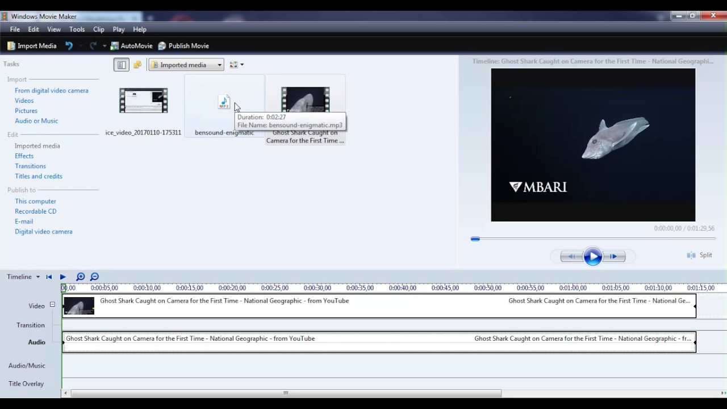The height and width of the screenshot is (409, 727).
Task: Open the Edit menu
Action: coord(34,30)
